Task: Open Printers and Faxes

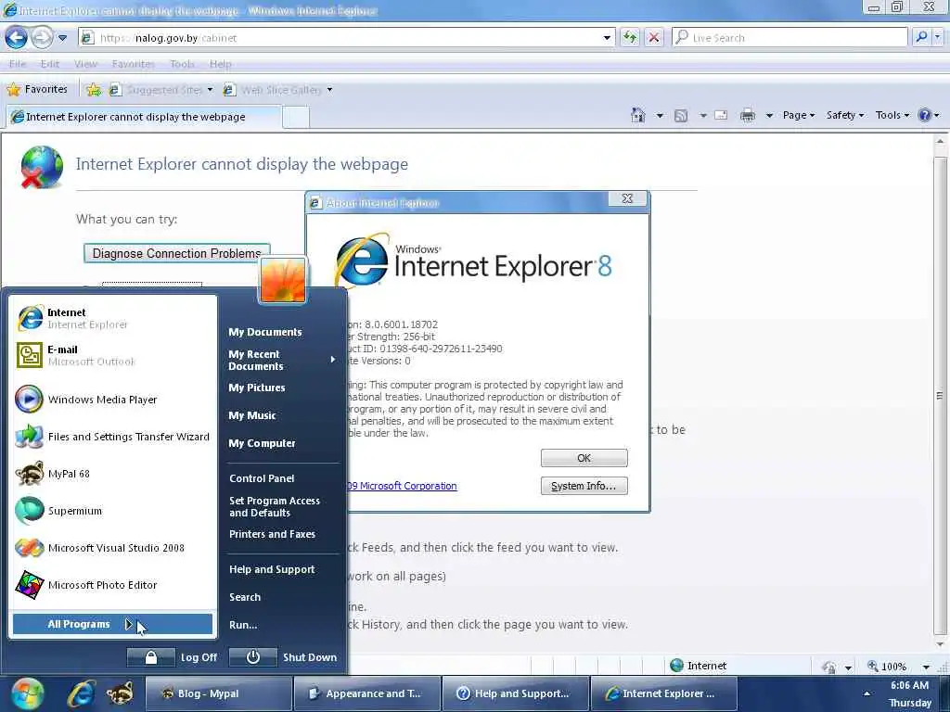Action: (272, 534)
